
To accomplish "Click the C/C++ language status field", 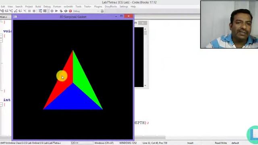I will pos(75,143).
